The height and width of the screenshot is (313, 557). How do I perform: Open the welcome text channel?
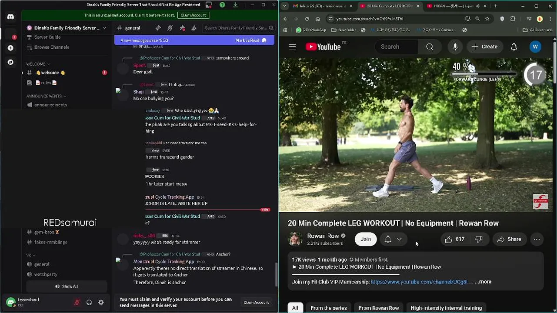click(67, 73)
